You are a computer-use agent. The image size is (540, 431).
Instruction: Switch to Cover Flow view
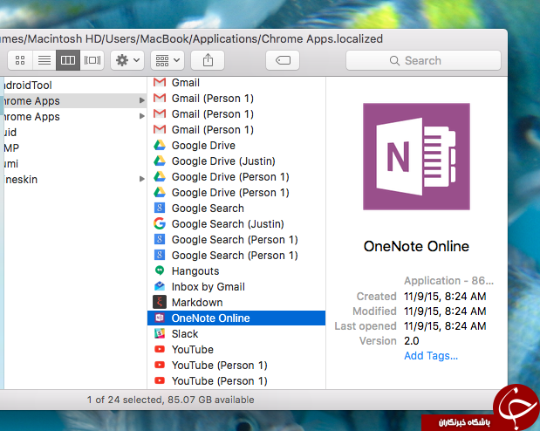[x=92, y=60]
